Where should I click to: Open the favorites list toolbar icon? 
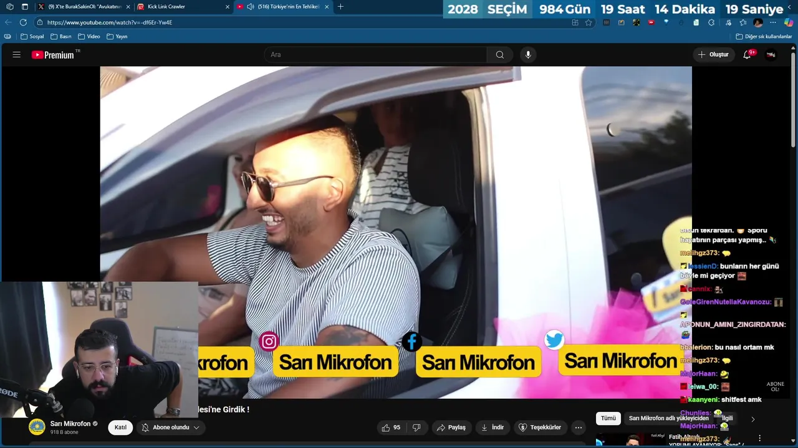pyautogui.click(x=743, y=22)
